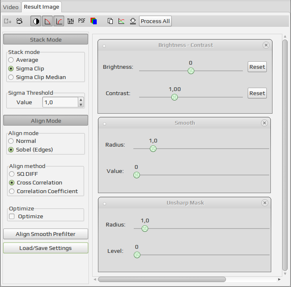This screenshot has height=287, width=291.
Task: Toggle the Brightness-Contrast half-circle icon
Action: (x=36, y=21)
